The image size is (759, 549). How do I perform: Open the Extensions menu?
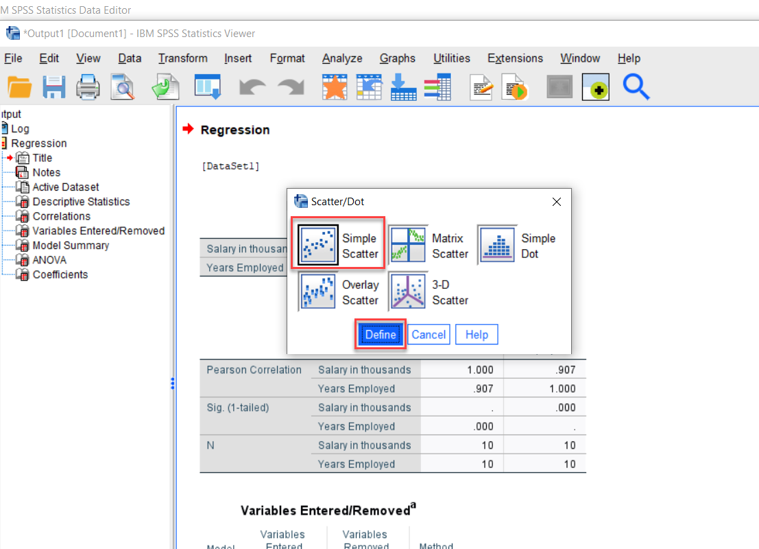[515, 58]
